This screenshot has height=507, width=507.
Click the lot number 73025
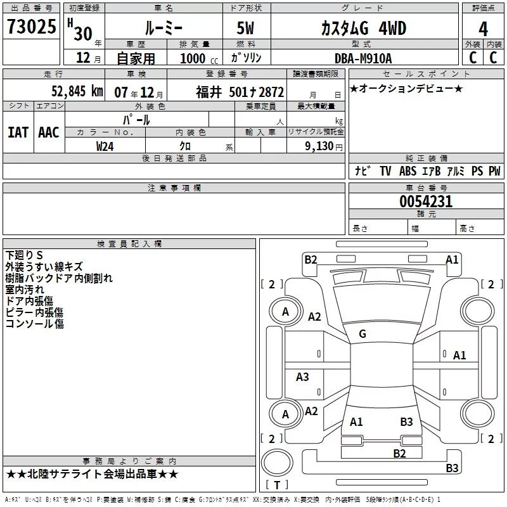pos(31,26)
